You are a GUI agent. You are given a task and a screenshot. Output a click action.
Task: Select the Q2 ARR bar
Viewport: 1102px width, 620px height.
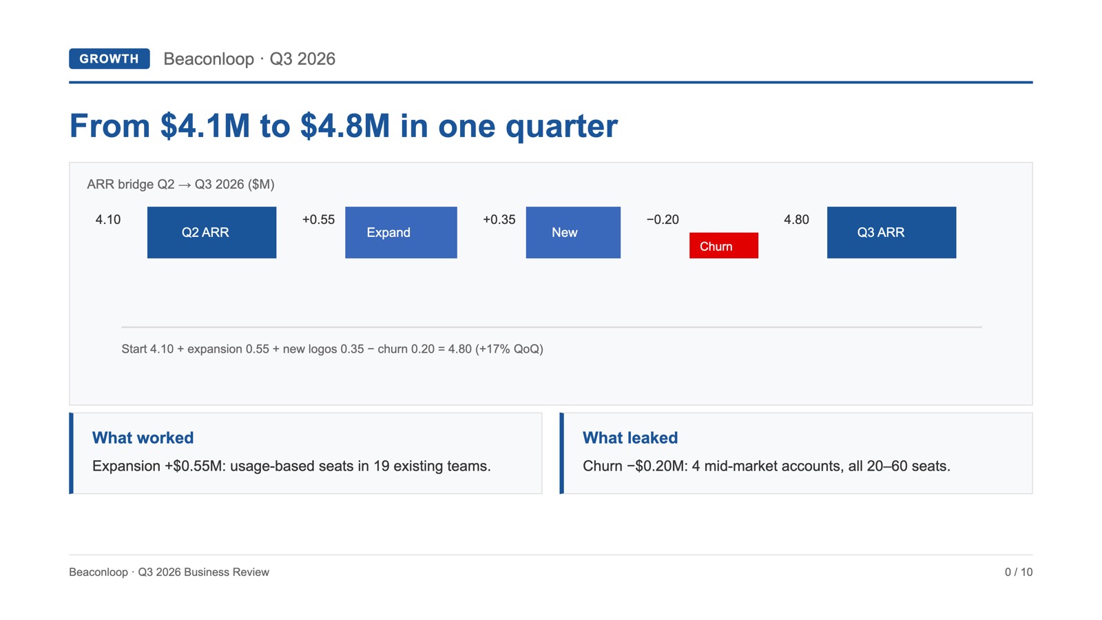point(211,232)
